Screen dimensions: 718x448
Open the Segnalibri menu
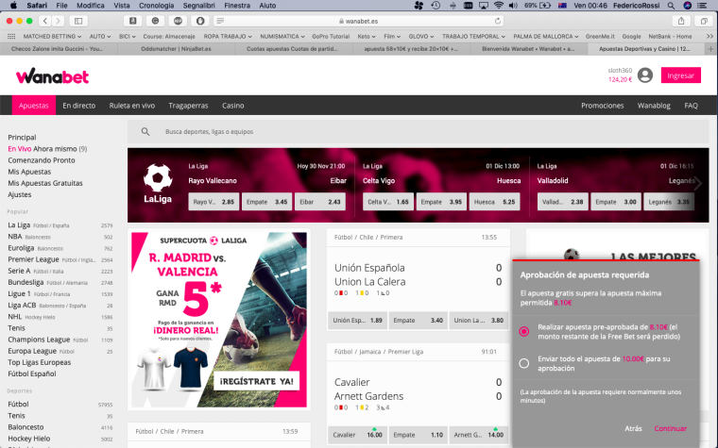[198, 6]
